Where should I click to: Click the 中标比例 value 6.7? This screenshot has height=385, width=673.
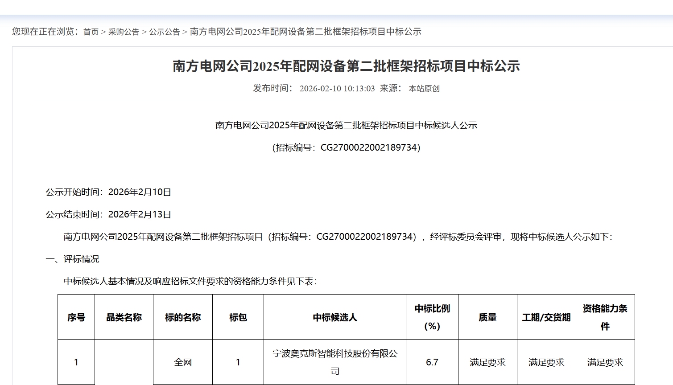click(x=432, y=362)
